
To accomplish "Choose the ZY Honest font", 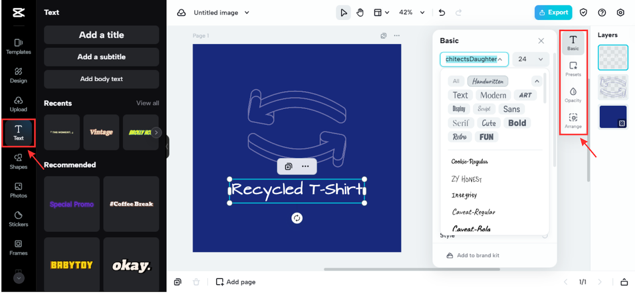I will (467, 179).
